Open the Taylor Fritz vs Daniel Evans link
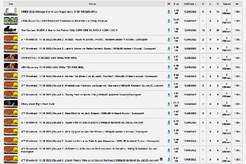The width and height of the screenshot is (246, 164). 82,123
